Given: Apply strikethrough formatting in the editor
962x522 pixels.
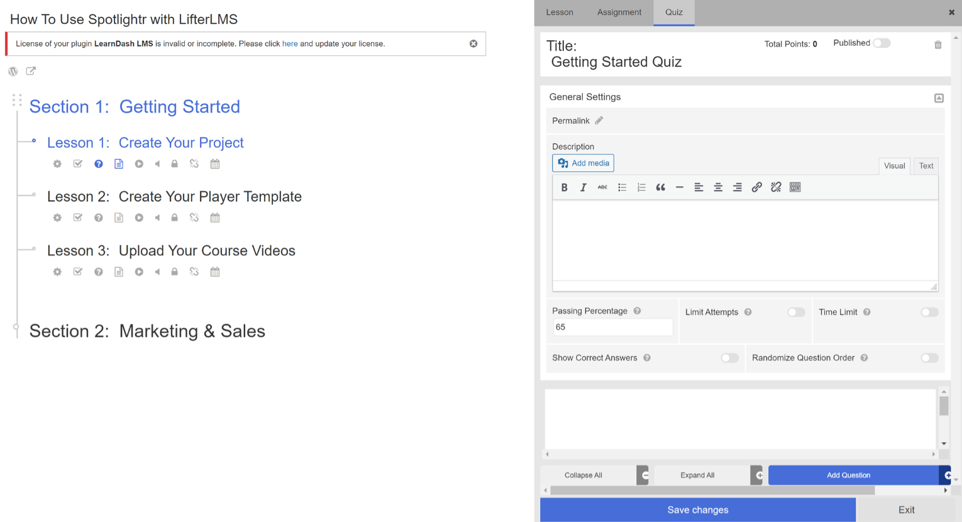Looking at the screenshot, I should click(x=602, y=187).
